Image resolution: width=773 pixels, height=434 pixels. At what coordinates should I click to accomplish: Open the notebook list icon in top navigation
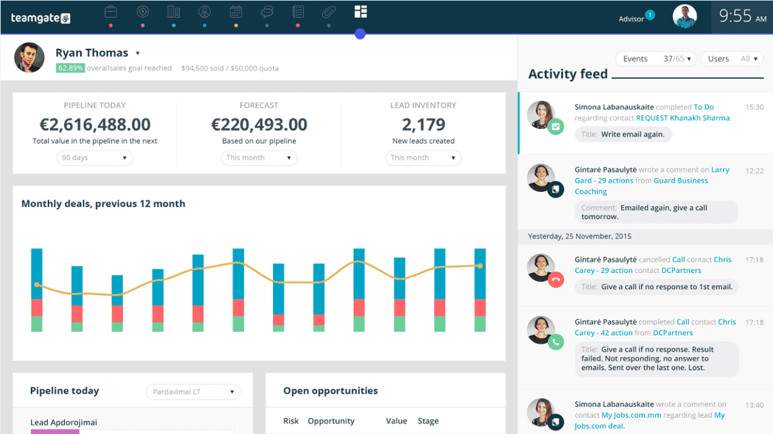point(298,12)
